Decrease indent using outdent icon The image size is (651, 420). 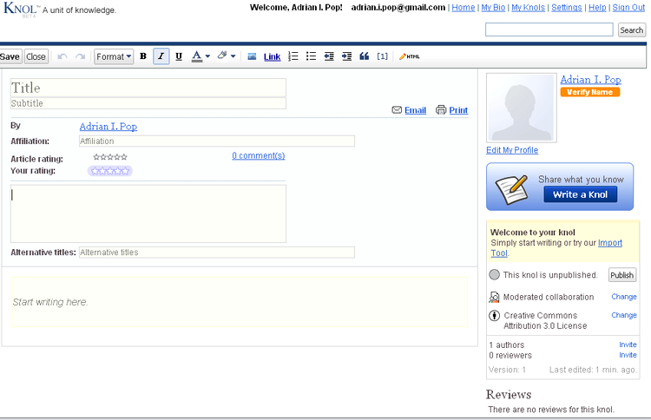pos(329,56)
